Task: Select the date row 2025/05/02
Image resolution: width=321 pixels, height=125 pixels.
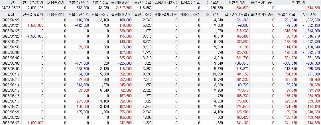Action: click(11, 52)
